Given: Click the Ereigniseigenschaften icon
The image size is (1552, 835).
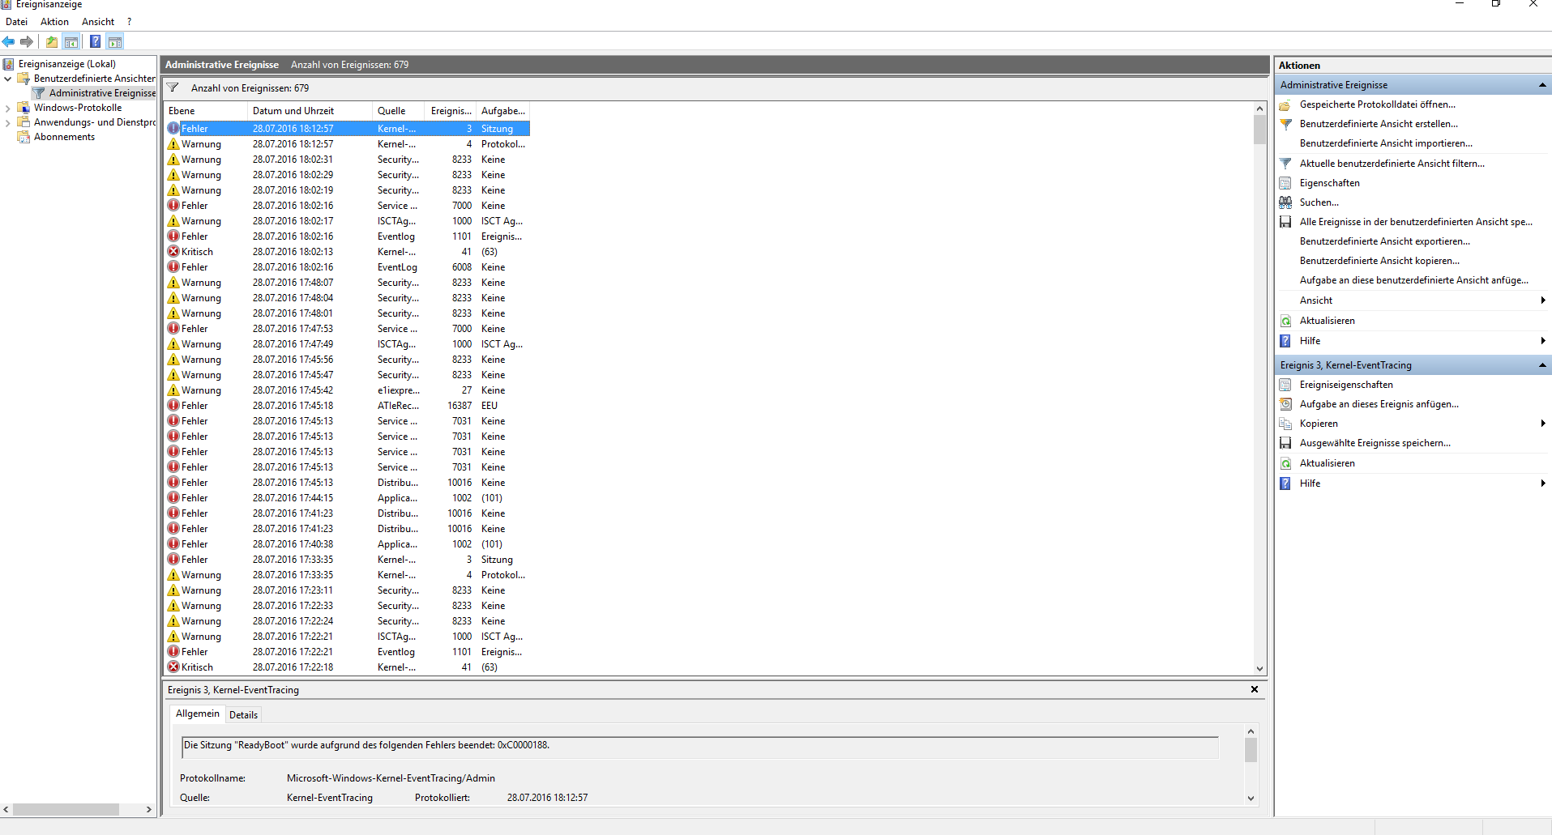Looking at the screenshot, I should (x=1285, y=385).
